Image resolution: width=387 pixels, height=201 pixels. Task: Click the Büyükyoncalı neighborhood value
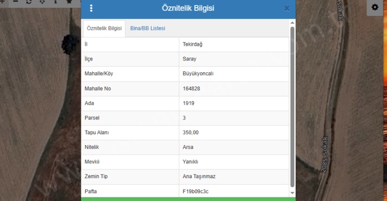point(198,74)
